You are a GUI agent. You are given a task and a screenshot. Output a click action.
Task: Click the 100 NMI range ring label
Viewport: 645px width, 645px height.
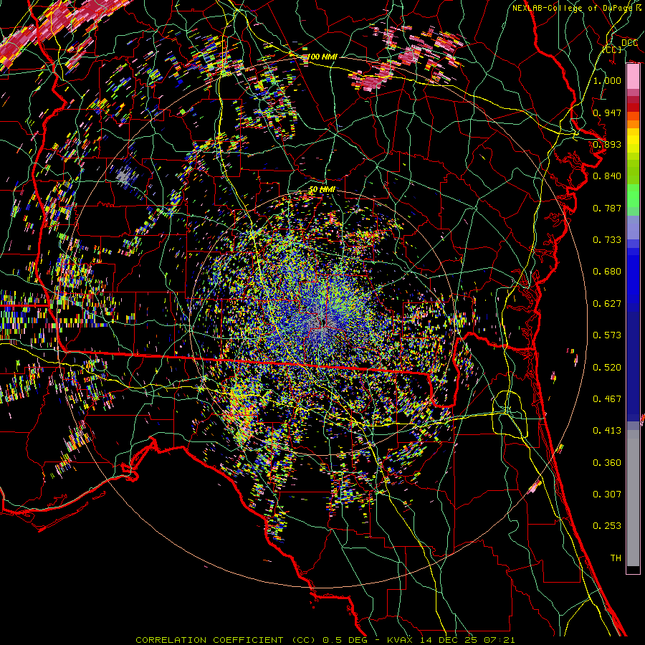tap(322, 57)
